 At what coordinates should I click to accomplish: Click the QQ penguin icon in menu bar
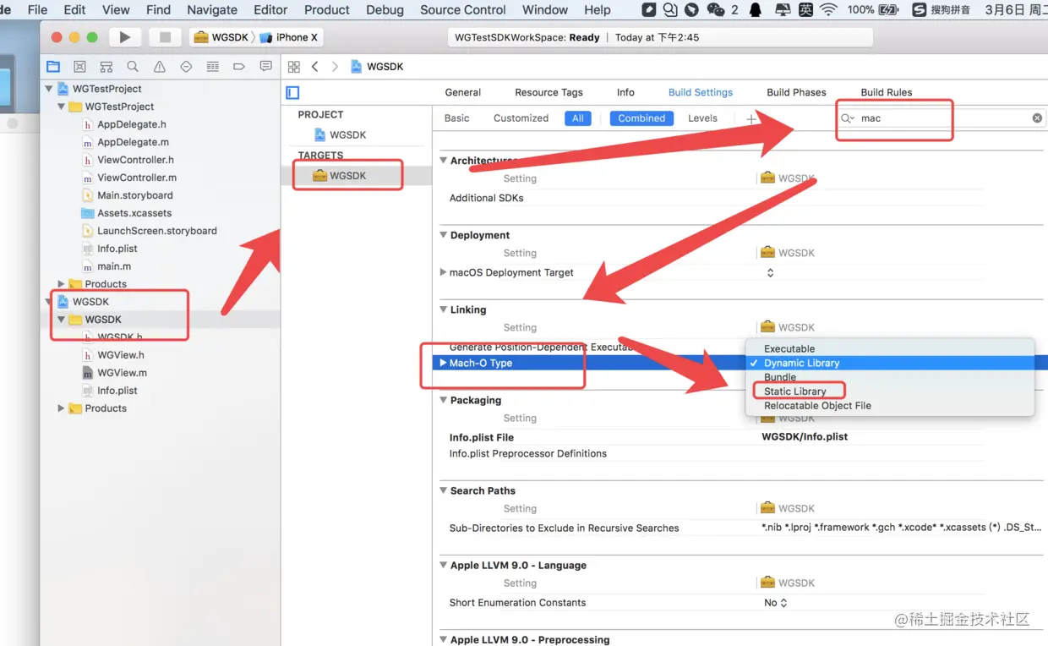tap(756, 10)
